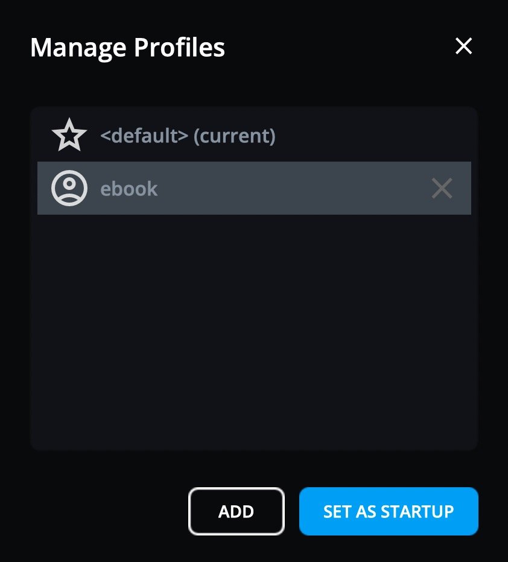This screenshot has height=562, width=508.
Task: Click the star icon beside the default profile
Action: (69, 136)
